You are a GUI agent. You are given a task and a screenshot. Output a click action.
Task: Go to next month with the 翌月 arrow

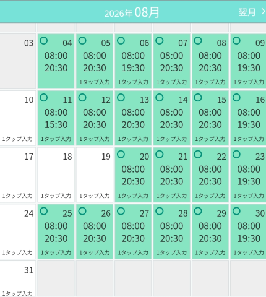pos(252,12)
